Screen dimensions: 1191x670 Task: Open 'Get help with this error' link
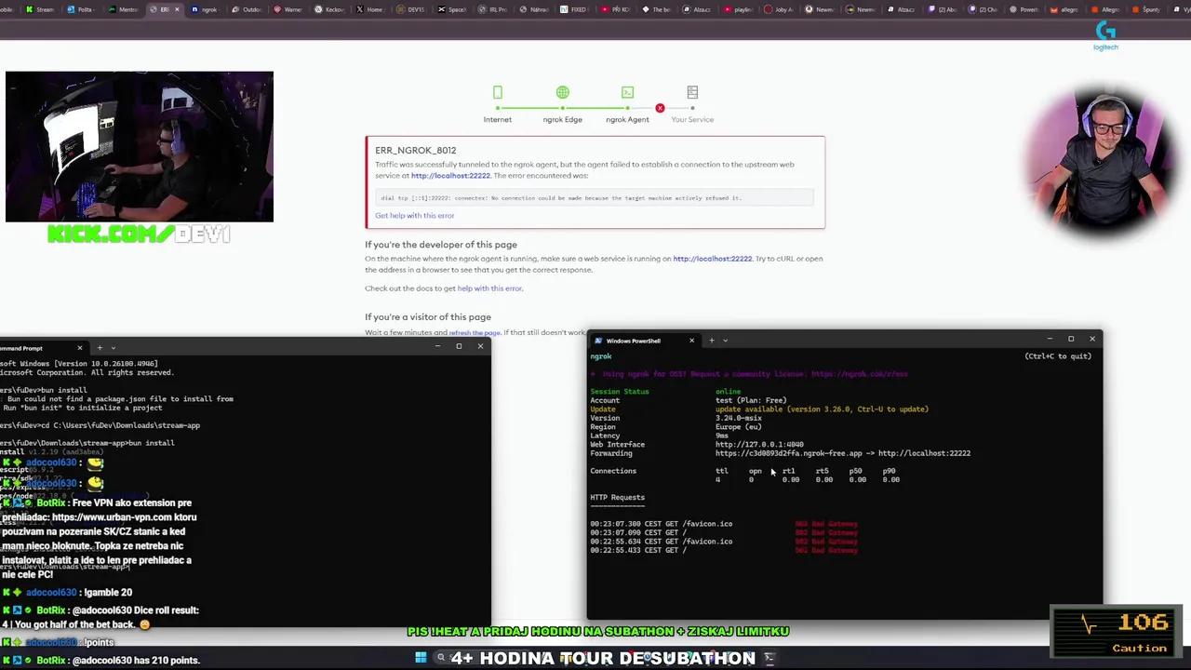click(x=414, y=215)
